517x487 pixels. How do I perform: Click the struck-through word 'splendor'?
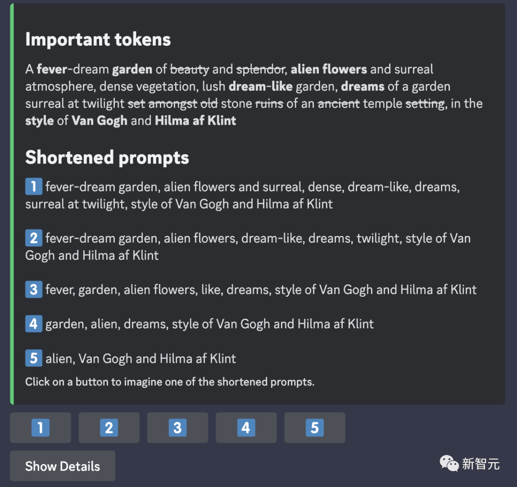point(261,70)
